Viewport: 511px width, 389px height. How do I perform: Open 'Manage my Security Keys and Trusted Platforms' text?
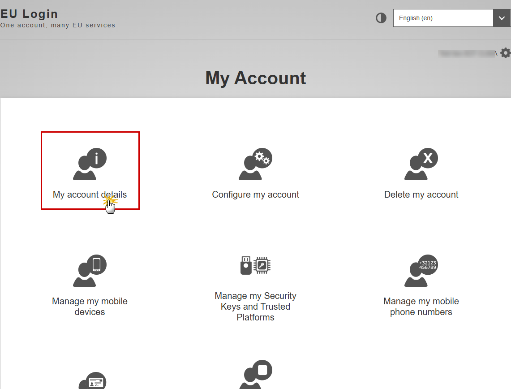coord(255,307)
